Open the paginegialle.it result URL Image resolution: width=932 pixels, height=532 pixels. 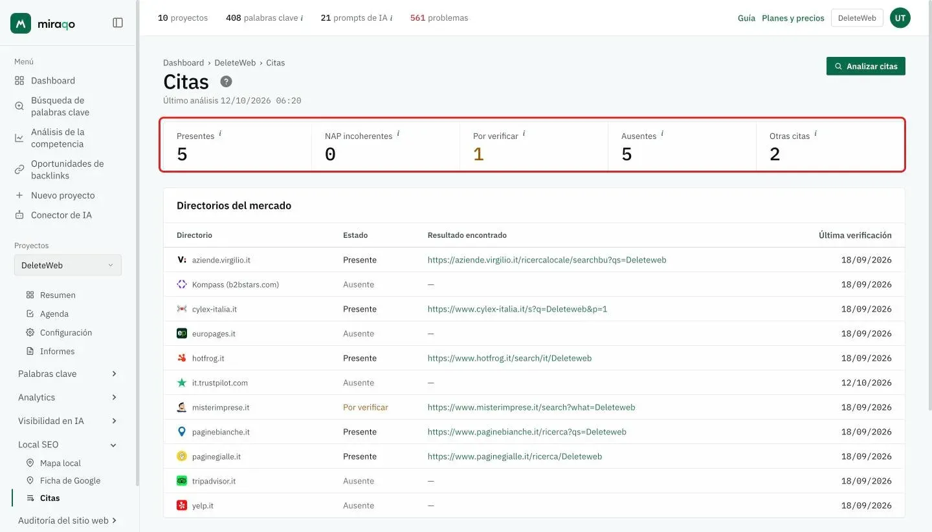(515, 456)
